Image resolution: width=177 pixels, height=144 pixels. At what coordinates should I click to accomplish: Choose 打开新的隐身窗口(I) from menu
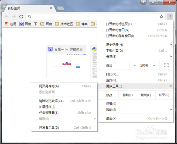[x=135, y=36]
